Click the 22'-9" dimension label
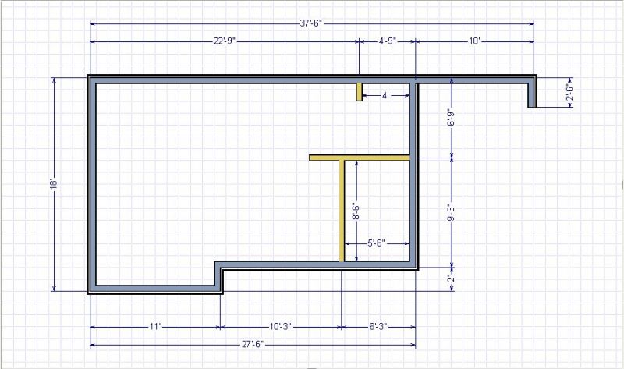Screen dimensions: 624x369 225,41
